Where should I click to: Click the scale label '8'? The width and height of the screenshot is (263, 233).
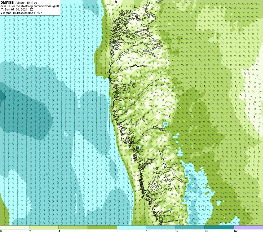[x=118, y=231]
